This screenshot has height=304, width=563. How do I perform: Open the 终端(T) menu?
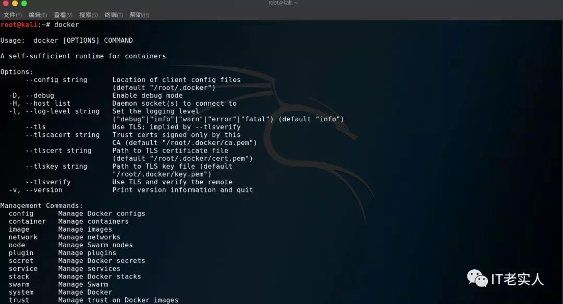coord(114,15)
